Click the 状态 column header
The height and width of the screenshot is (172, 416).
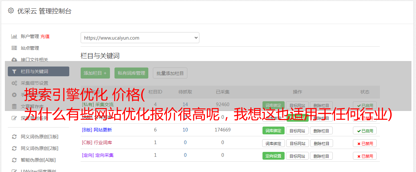tap(365, 92)
